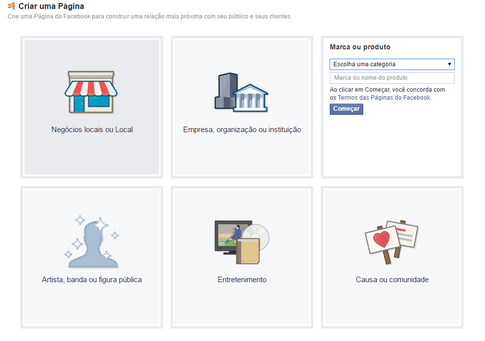Select Artista, banda ou figura pública label
This screenshot has width=485, height=341.
(91, 280)
